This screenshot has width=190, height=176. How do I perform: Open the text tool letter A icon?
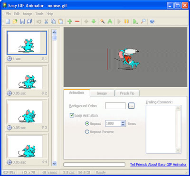(110, 21)
